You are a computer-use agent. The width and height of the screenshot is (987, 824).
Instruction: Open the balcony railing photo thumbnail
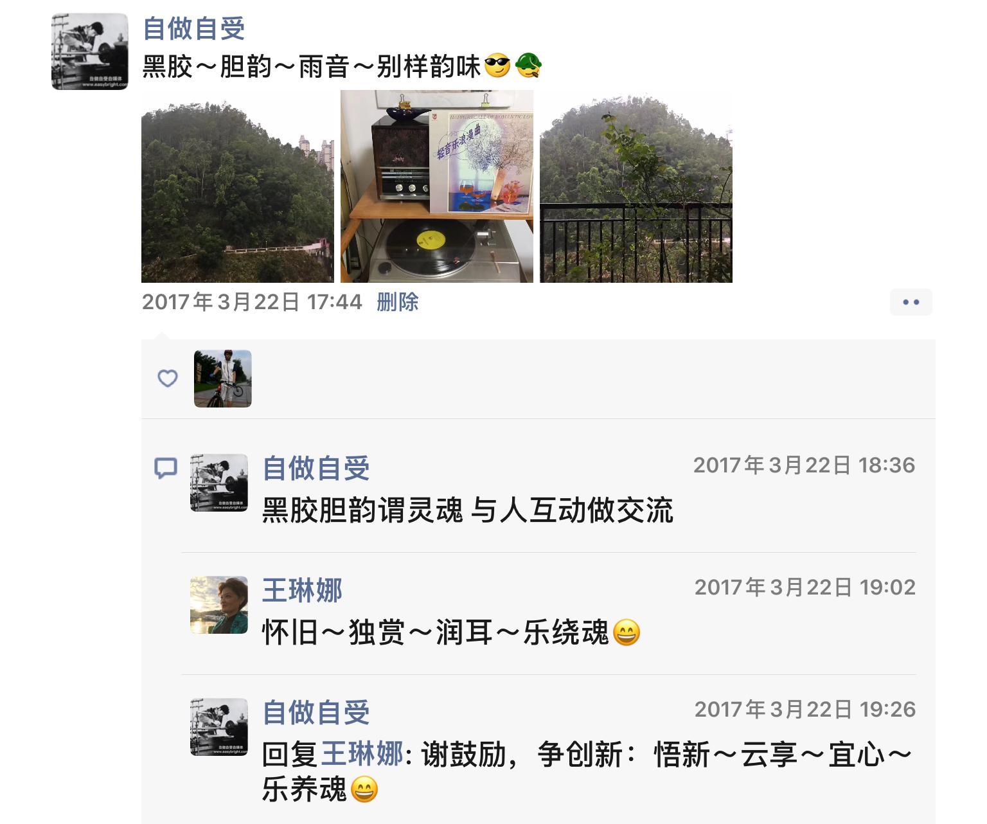(636, 186)
